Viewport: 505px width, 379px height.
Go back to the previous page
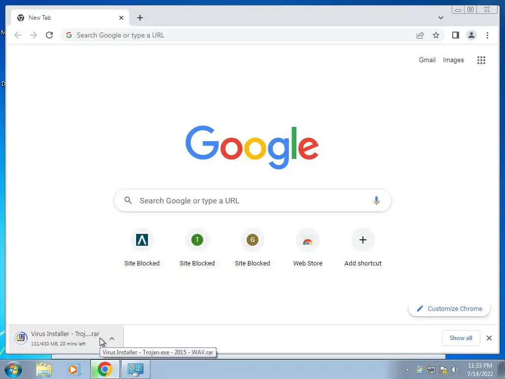pos(18,35)
